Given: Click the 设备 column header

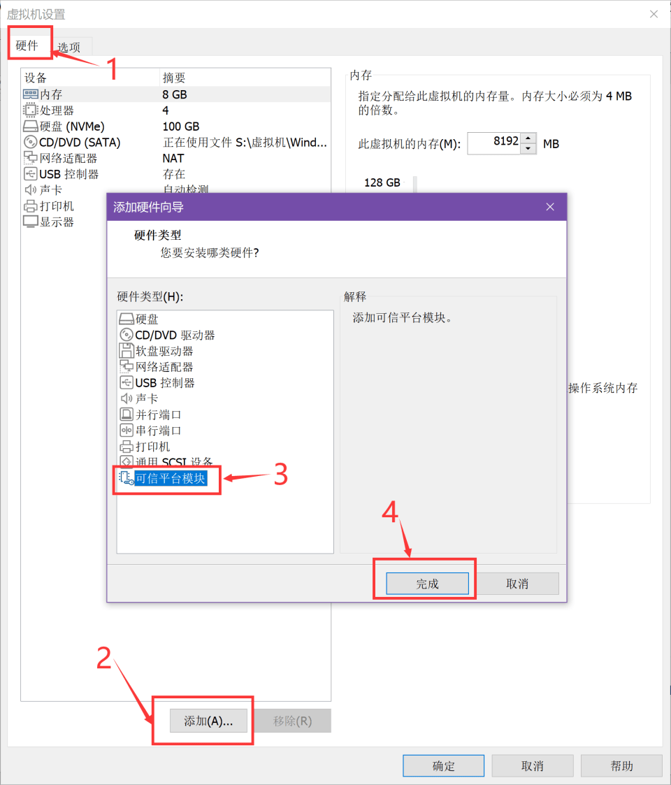Looking at the screenshot, I should point(90,78).
